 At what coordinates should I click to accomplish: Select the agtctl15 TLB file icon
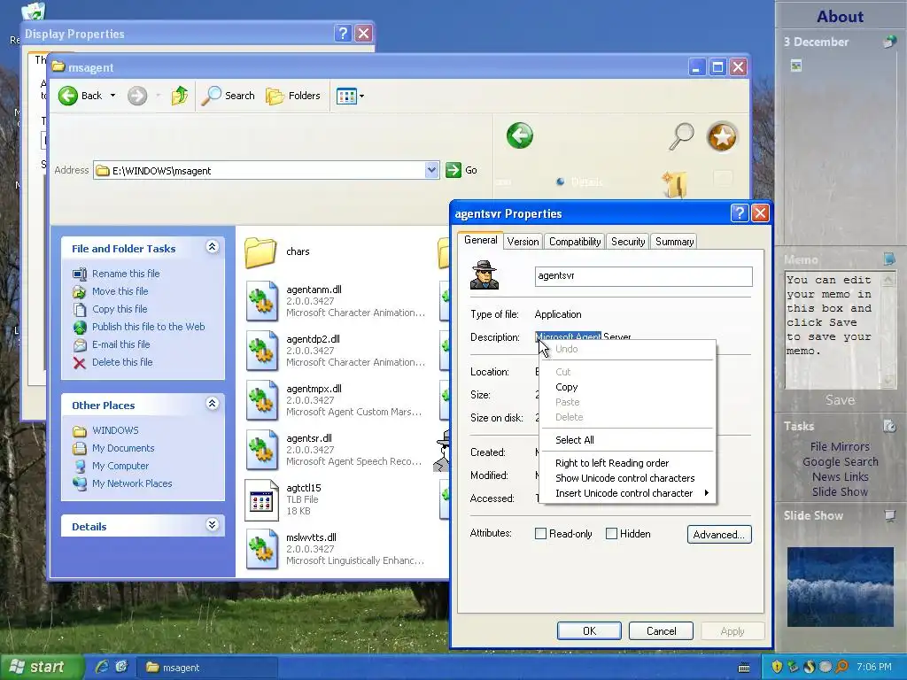[261, 500]
